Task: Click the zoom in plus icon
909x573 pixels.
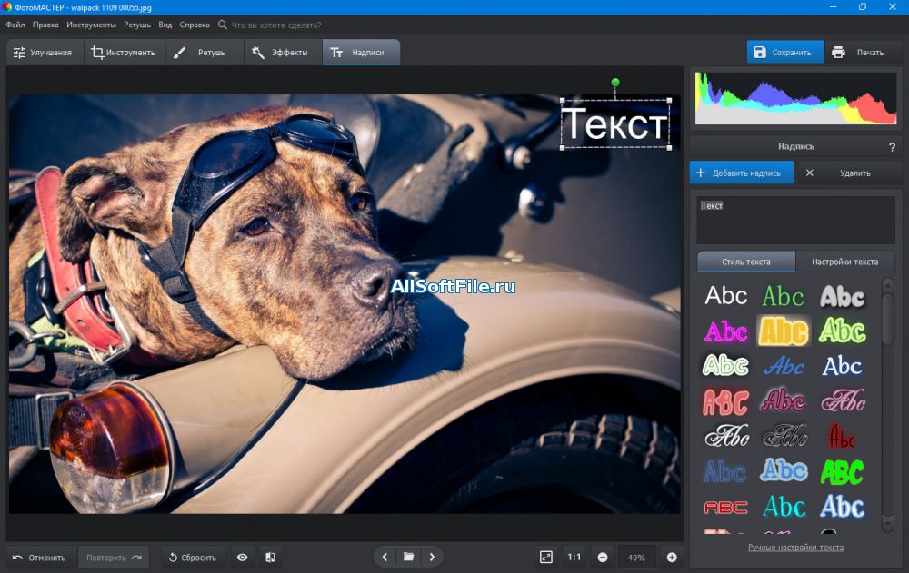Action: (x=672, y=558)
